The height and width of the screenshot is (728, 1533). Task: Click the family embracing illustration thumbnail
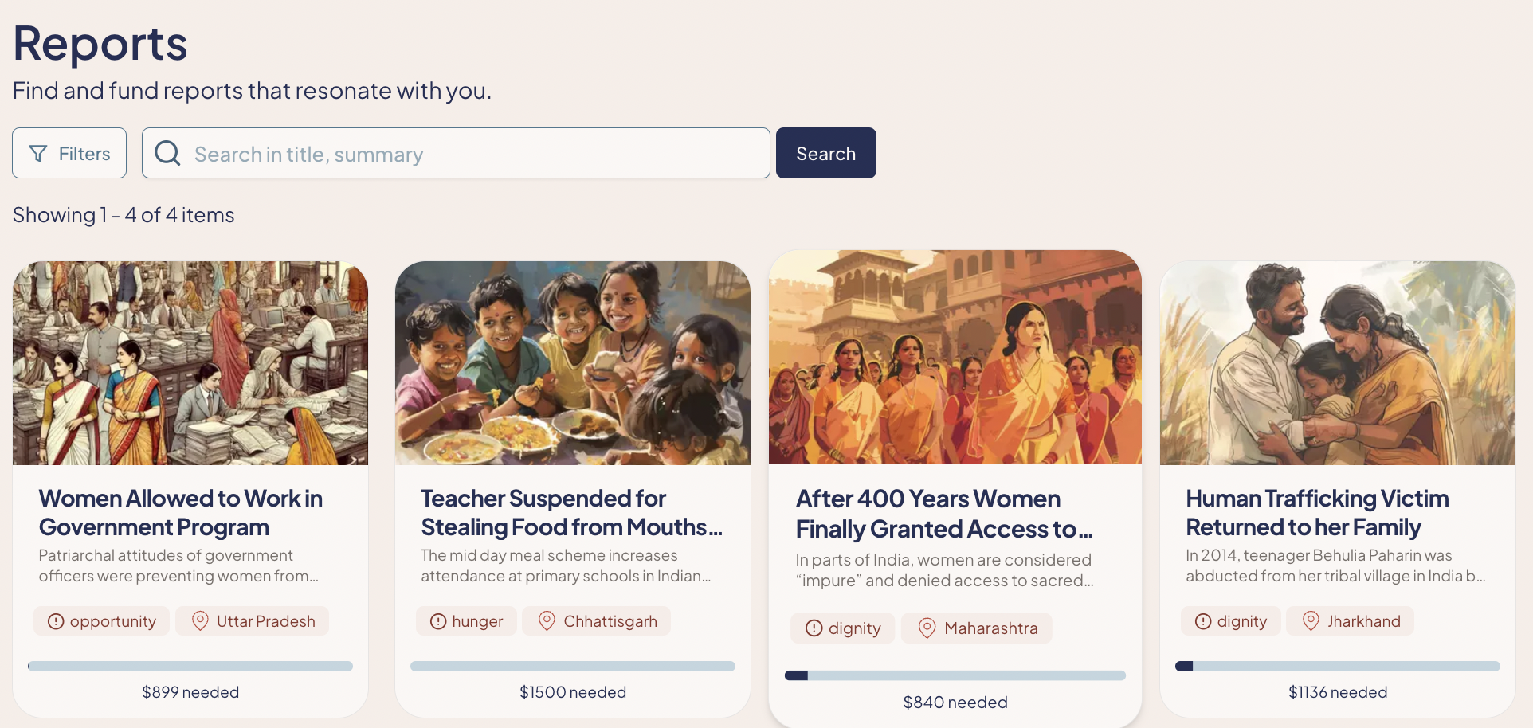[1338, 363]
